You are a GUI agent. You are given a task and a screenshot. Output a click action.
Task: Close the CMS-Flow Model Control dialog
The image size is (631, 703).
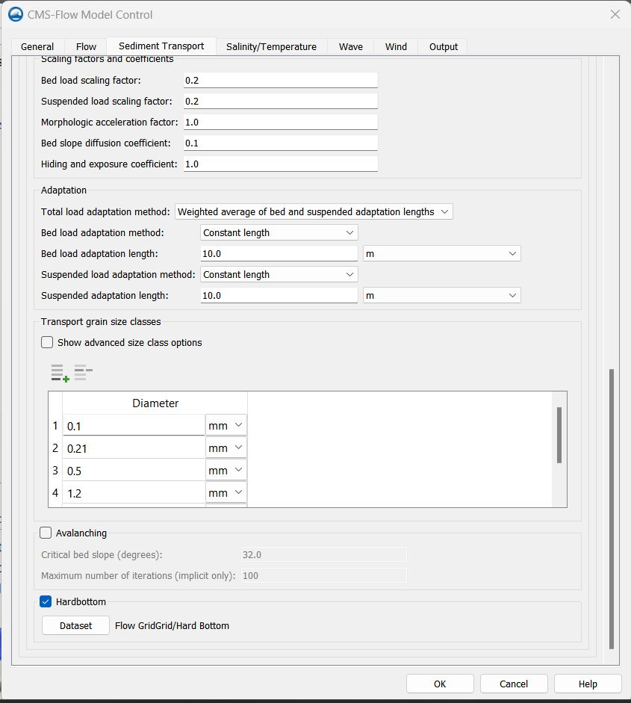[x=615, y=14]
